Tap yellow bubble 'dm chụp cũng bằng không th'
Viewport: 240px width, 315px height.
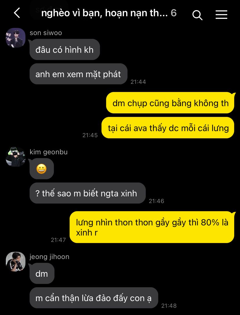[170, 103]
